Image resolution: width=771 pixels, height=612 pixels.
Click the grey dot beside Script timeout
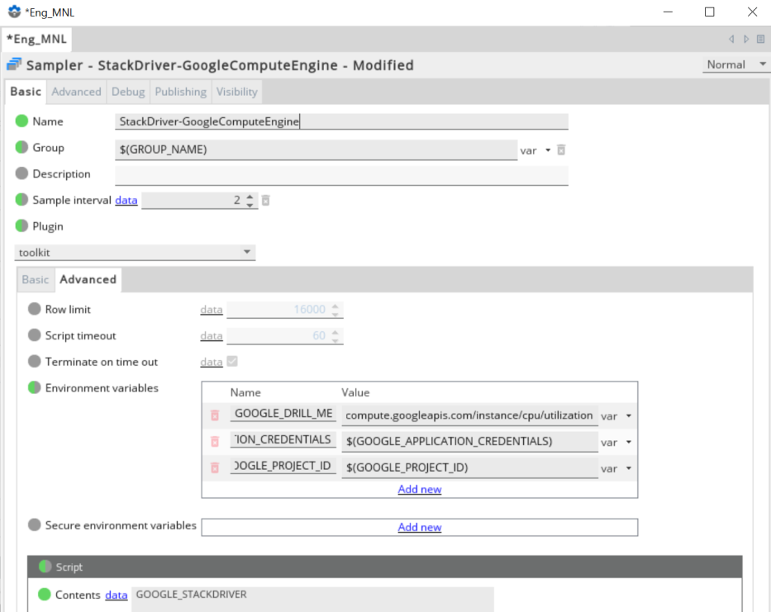pyautogui.click(x=35, y=335)
